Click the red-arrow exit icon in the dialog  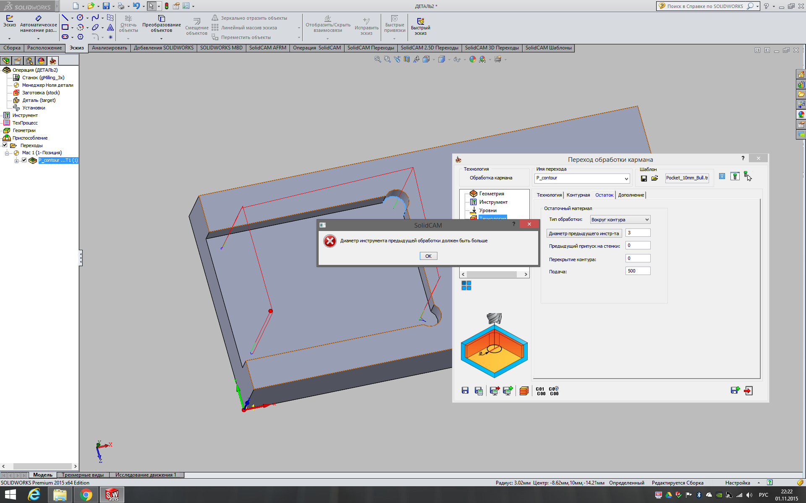pos(748,391)
